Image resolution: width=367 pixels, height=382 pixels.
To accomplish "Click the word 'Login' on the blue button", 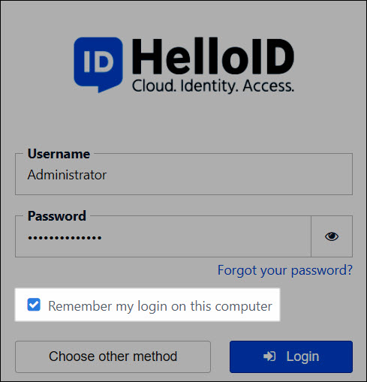I will [x=302, y=356].
